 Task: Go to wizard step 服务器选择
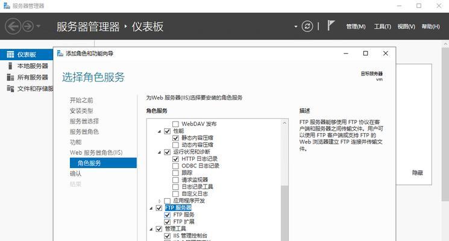[84, 121]
